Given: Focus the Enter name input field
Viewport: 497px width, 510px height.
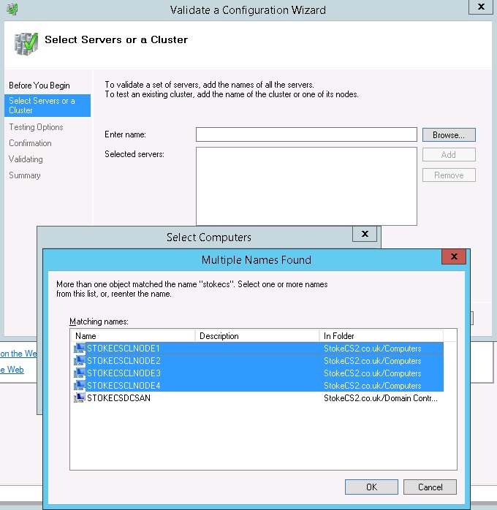Looking at the screenshot, I should (x=306, y=134).
